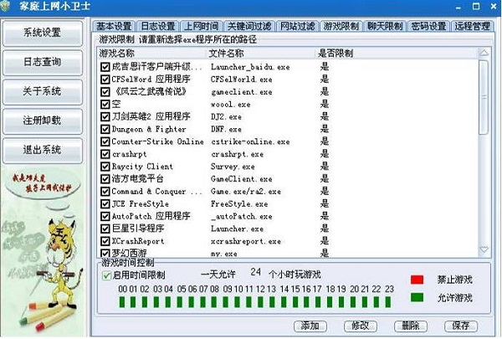Open the 关于系统 sidebar section
Image resolution: width=502 pixels, height=339 pixels.
click(x=43, y=91)
